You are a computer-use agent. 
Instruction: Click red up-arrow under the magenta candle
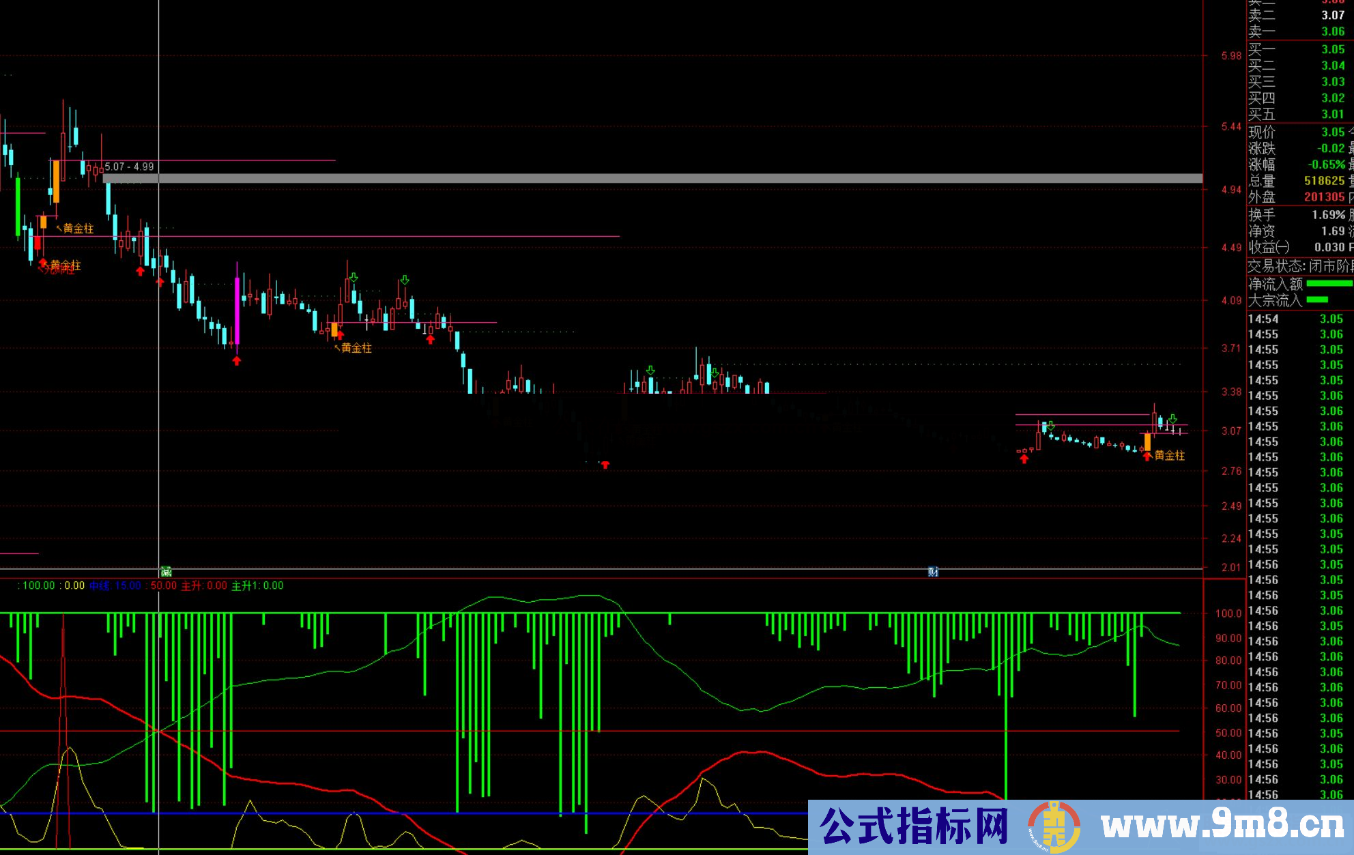coord(237,361)
